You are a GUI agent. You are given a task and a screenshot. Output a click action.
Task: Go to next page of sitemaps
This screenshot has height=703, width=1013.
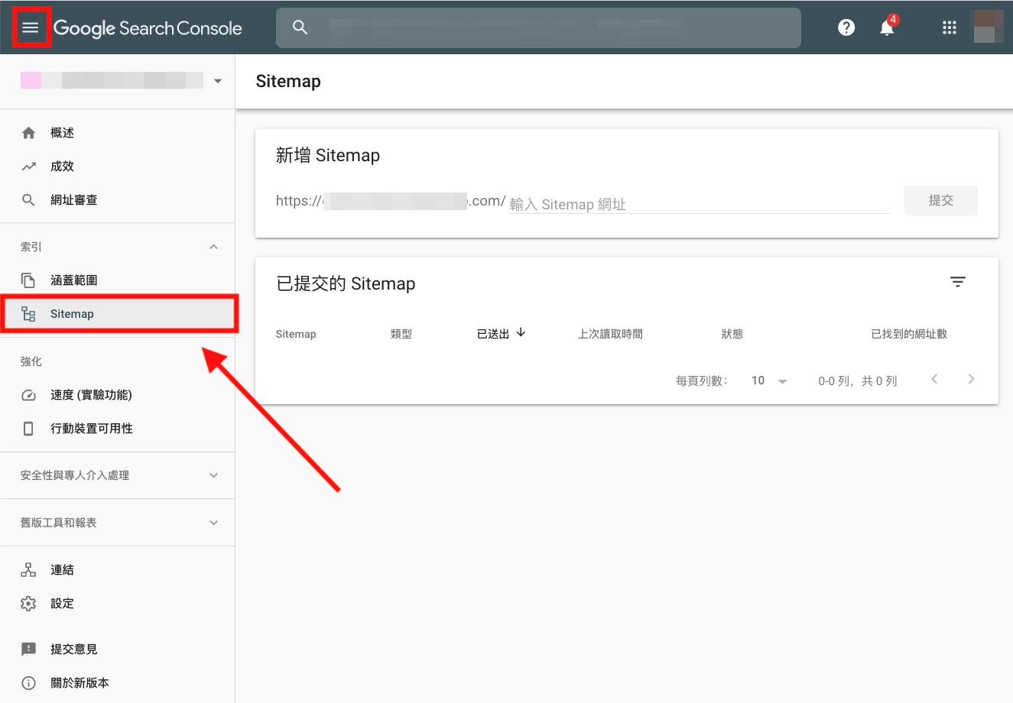pyautogui.click(x=971, y=379)
